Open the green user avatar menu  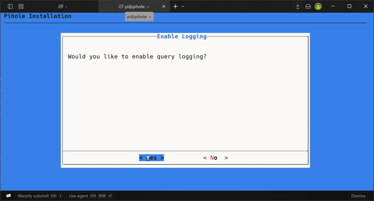coord(318,7)
